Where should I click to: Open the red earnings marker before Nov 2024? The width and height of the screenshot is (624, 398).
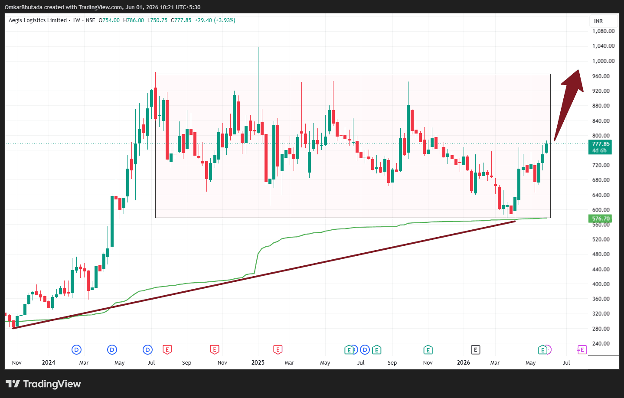click(x=214, y=349)
